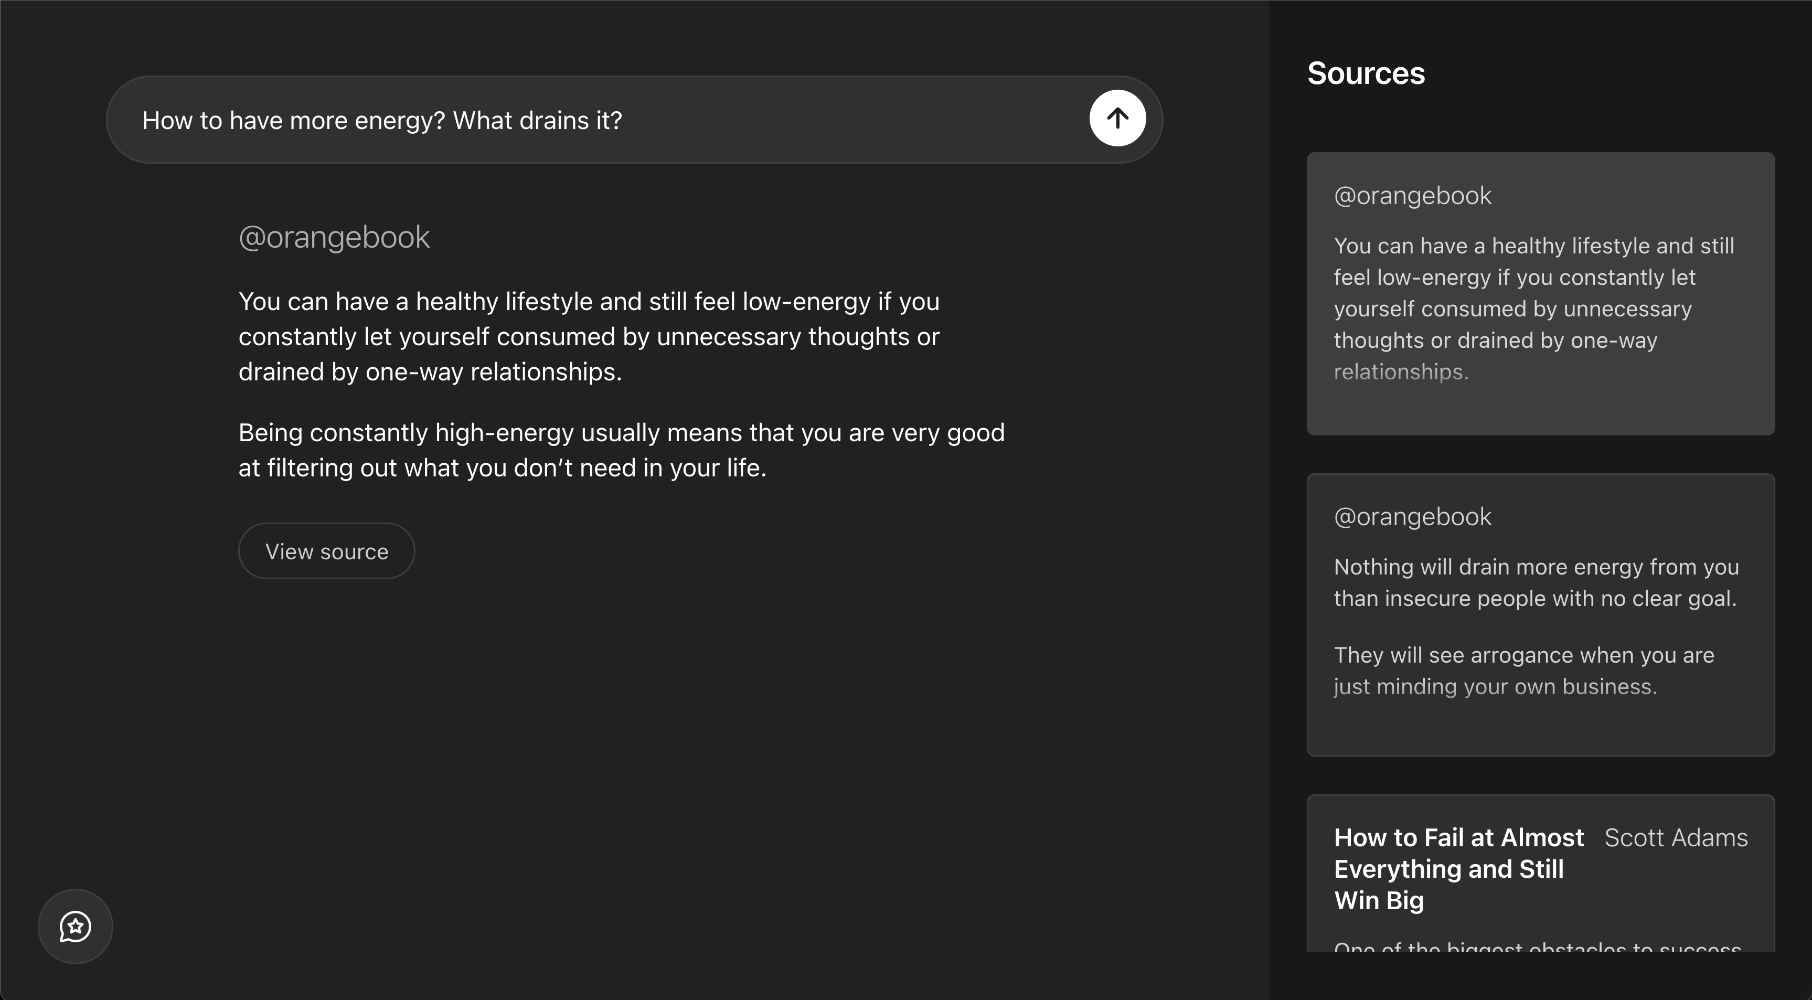Click the paragraph about being constantly high-energy

[x=622, y=450]
